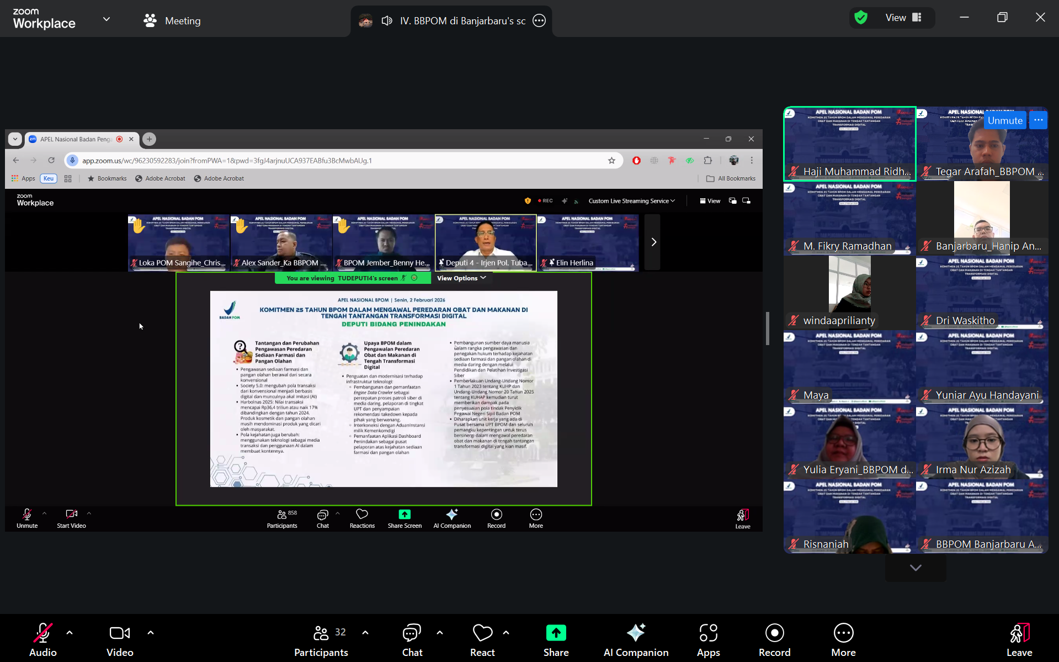Unmute microphone using Audio button
Viewport: 1059px width, 662px height.
coord(42,640)
